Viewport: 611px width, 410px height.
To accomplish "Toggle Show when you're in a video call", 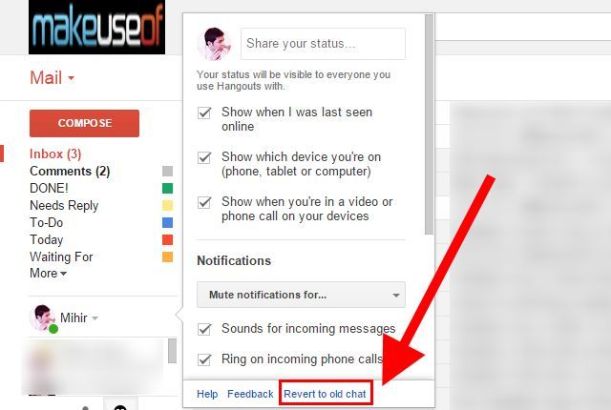I will [x=204, y=202].
